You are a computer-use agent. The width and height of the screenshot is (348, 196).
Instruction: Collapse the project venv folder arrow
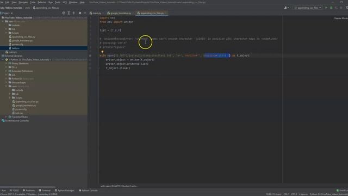tap(3, 22)
